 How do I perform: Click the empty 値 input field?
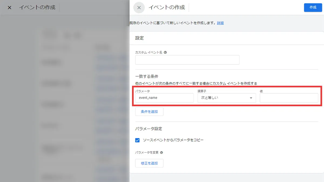289,98
